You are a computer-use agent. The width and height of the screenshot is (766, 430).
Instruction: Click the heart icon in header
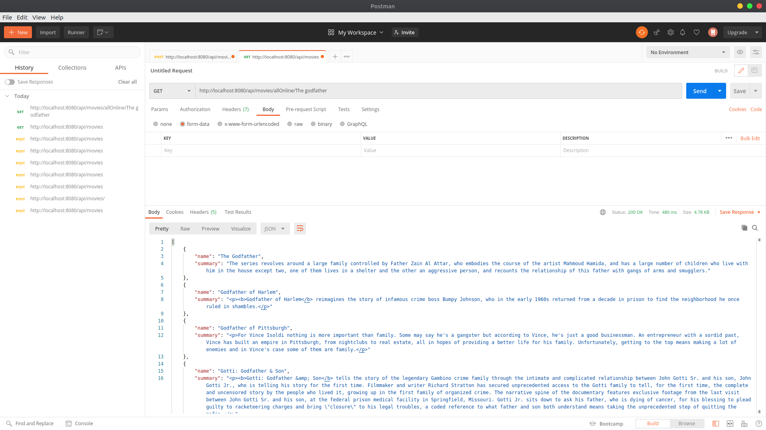pos(697,32)
